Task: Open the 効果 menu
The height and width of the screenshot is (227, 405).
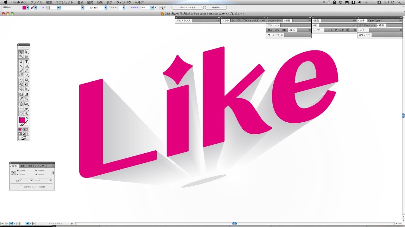Action: [100, 2]
